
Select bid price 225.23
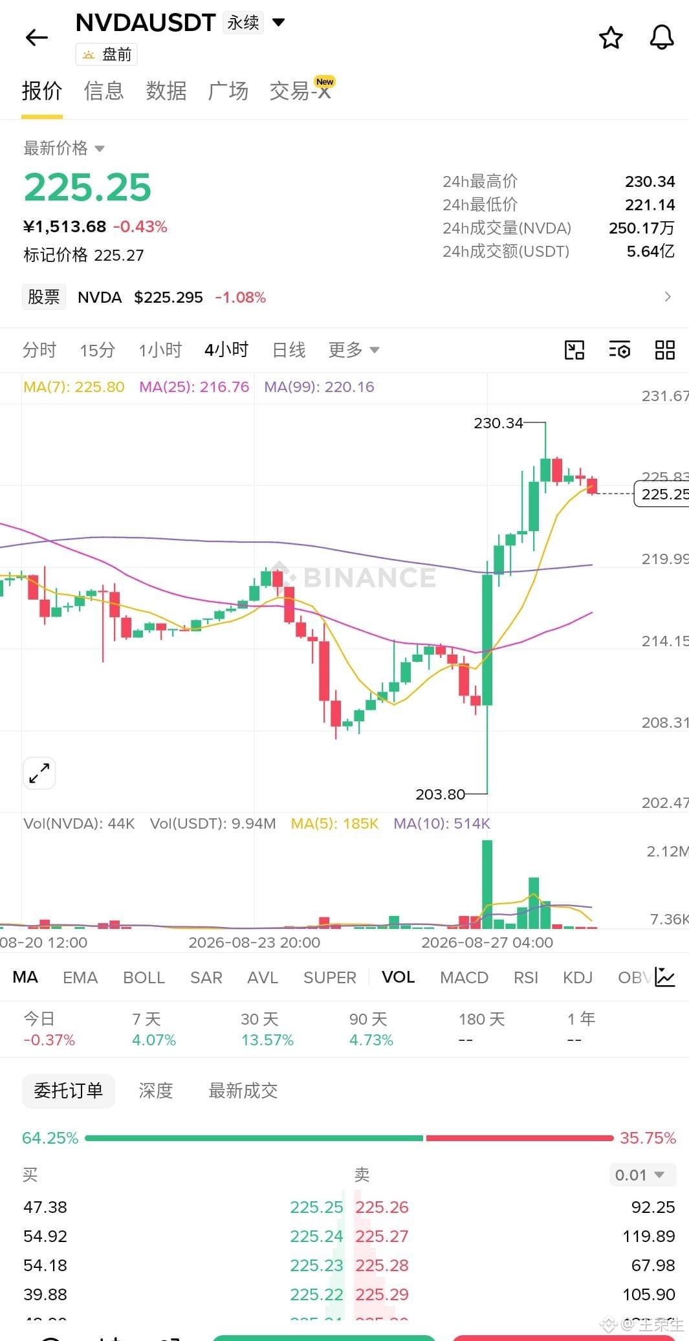click(316, 1265)
